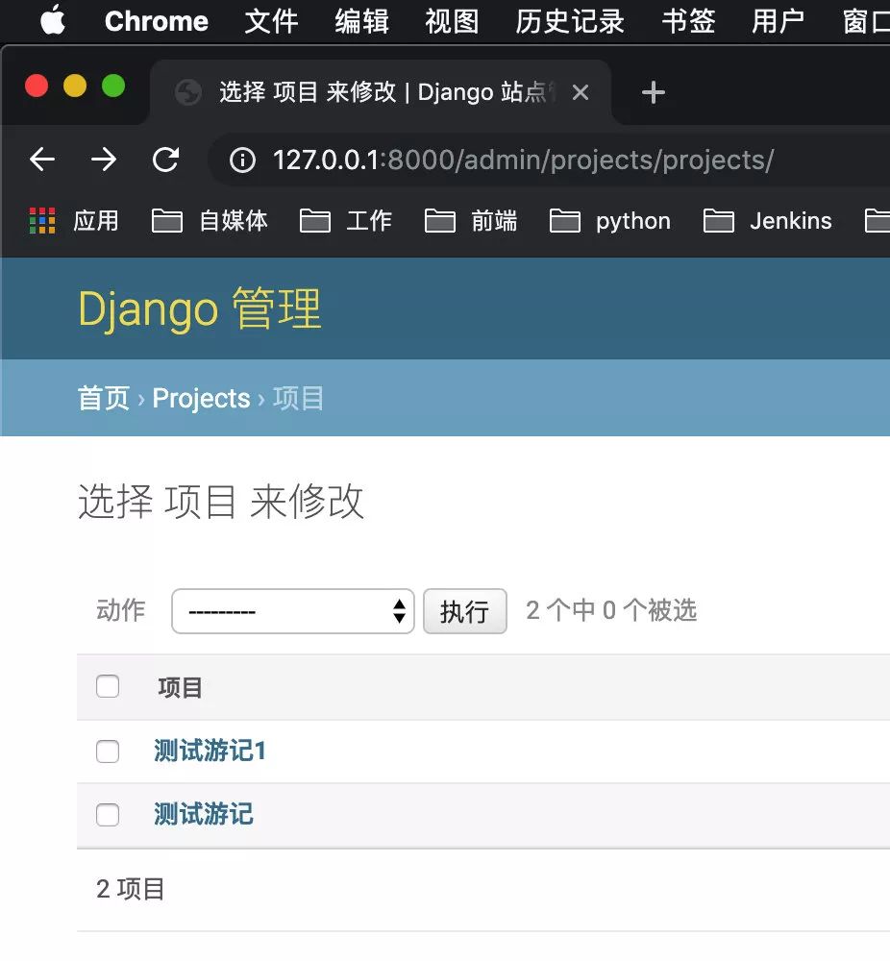This screenshot has width=890, height=961.
Task: Click the browser forward arrow
Action: [x=104, y=160]
